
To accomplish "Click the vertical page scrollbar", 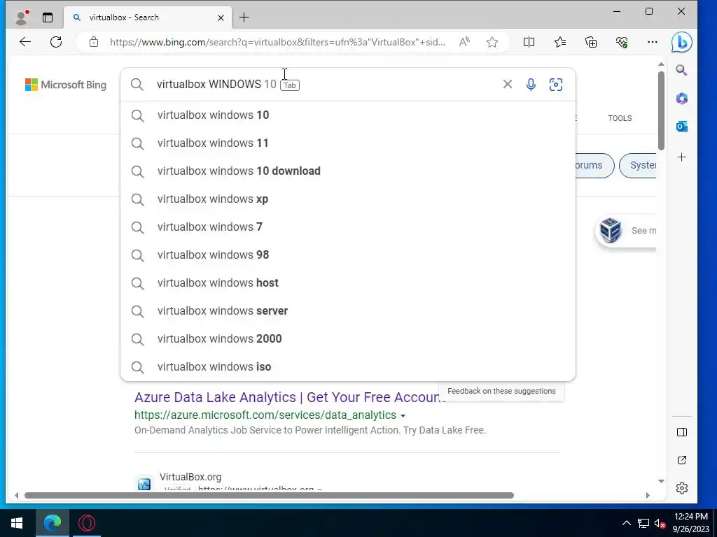I will tap(661, 110).
